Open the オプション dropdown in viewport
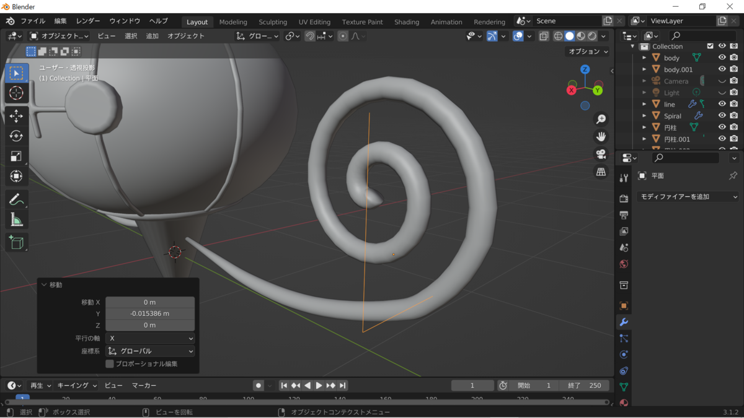 point(588,51)
